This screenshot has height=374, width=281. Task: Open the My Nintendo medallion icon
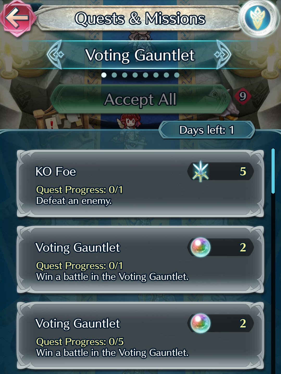259,18
